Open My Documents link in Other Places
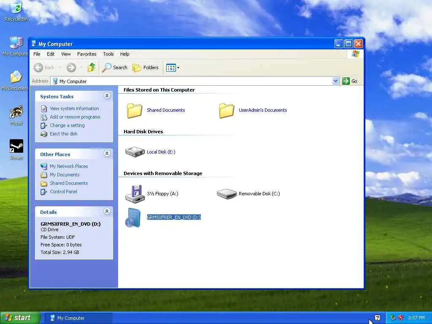This screenshot has height=324, width=432. 65,175
